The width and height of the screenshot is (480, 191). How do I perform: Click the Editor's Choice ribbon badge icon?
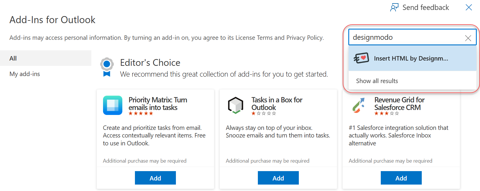[x=107, y=67]
